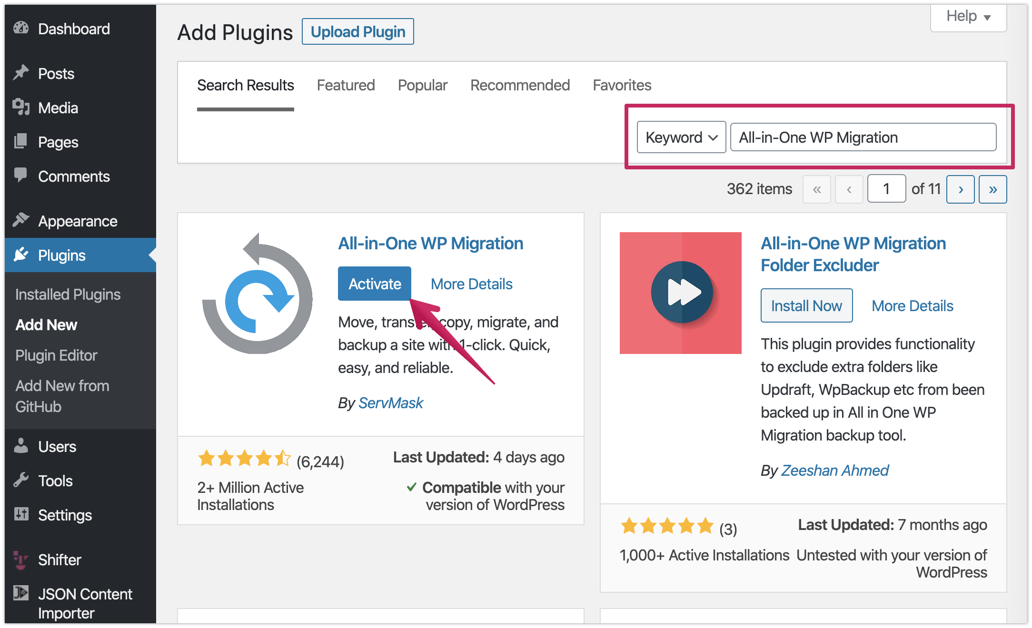Open Plugin Editor submenu item

coord(56,355)
